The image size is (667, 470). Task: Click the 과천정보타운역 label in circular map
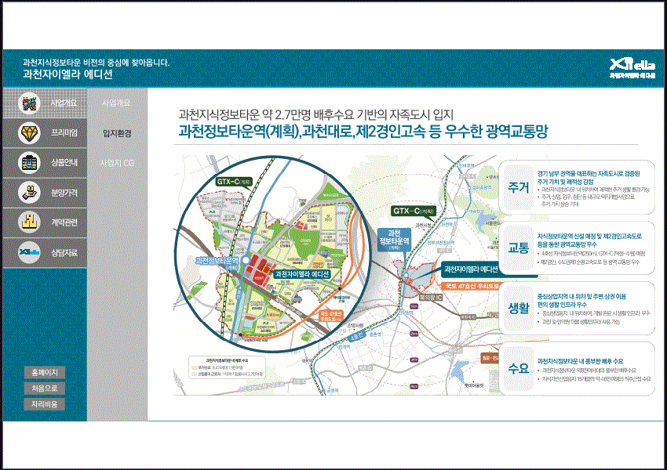tap(217, 260)
